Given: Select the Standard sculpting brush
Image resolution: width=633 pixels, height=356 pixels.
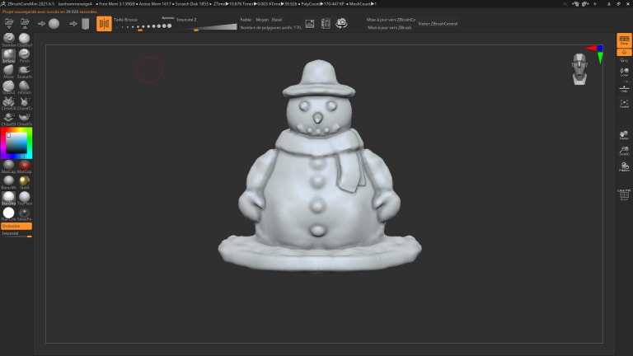Looking at the screenshot, I should coord(8,40).
